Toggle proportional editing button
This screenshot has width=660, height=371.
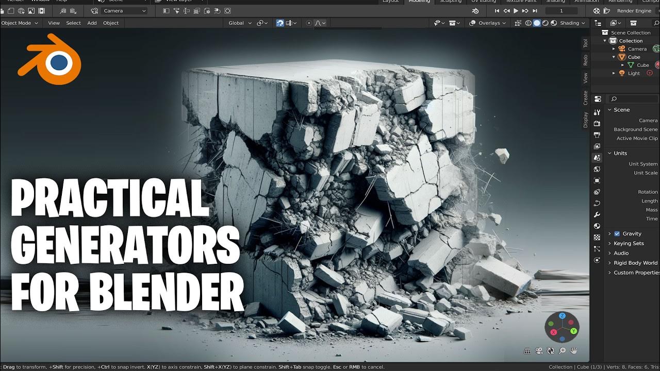point(309,23)
